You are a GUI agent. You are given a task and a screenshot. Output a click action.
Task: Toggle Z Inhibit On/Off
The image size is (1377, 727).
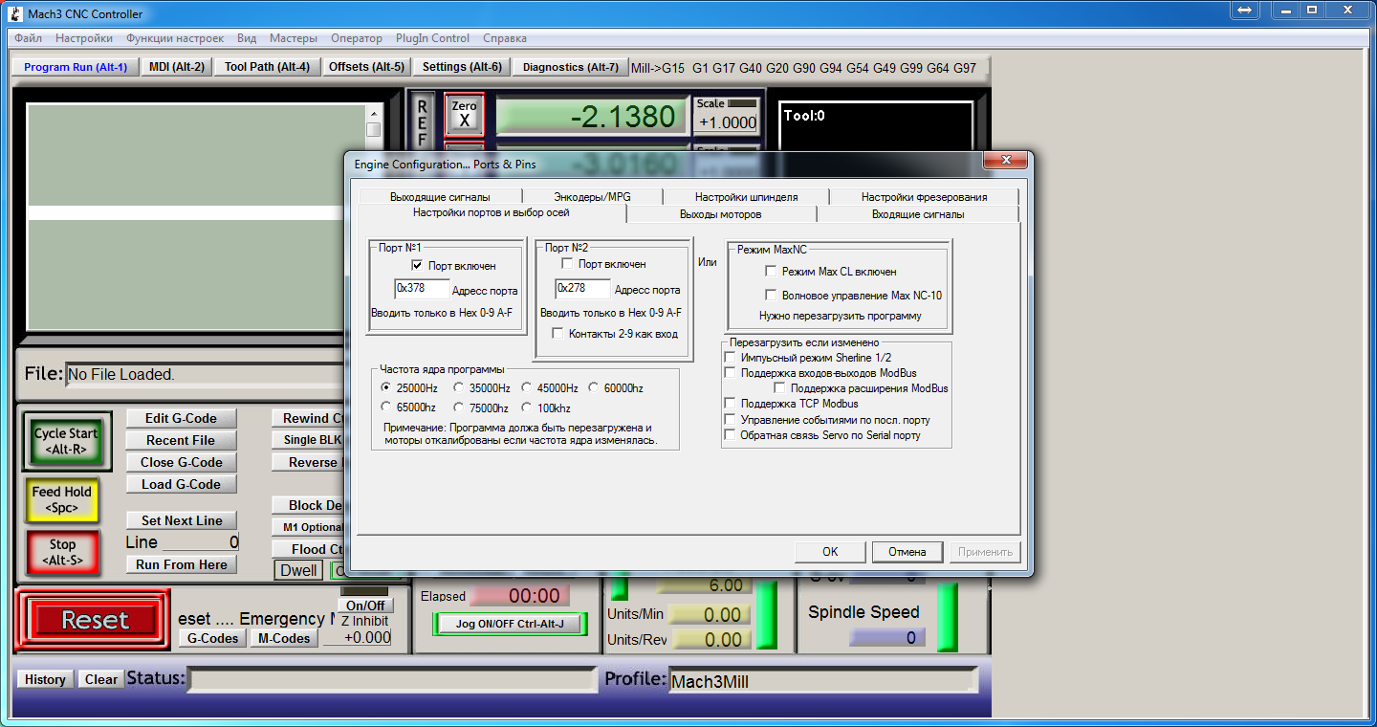click(365, 606)
